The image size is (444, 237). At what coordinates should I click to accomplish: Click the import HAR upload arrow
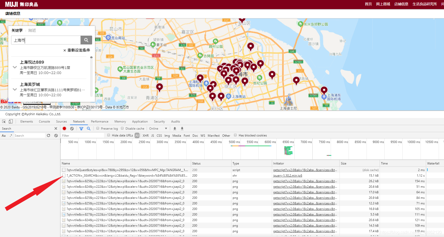[x=175, y=129]
